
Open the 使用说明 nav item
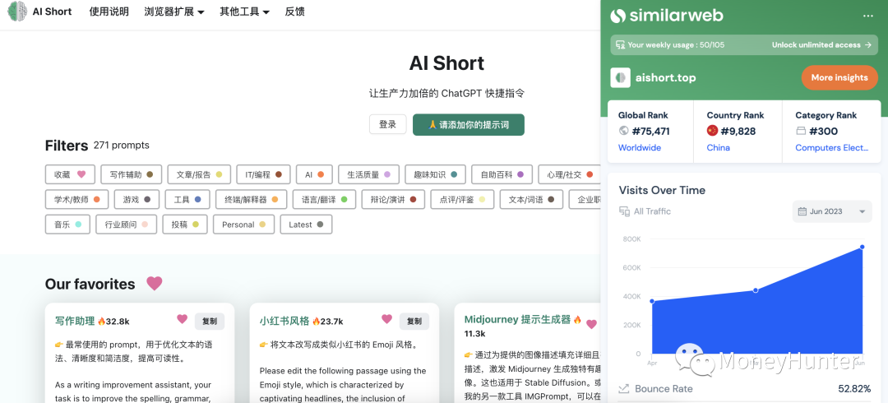pos(109,12)
